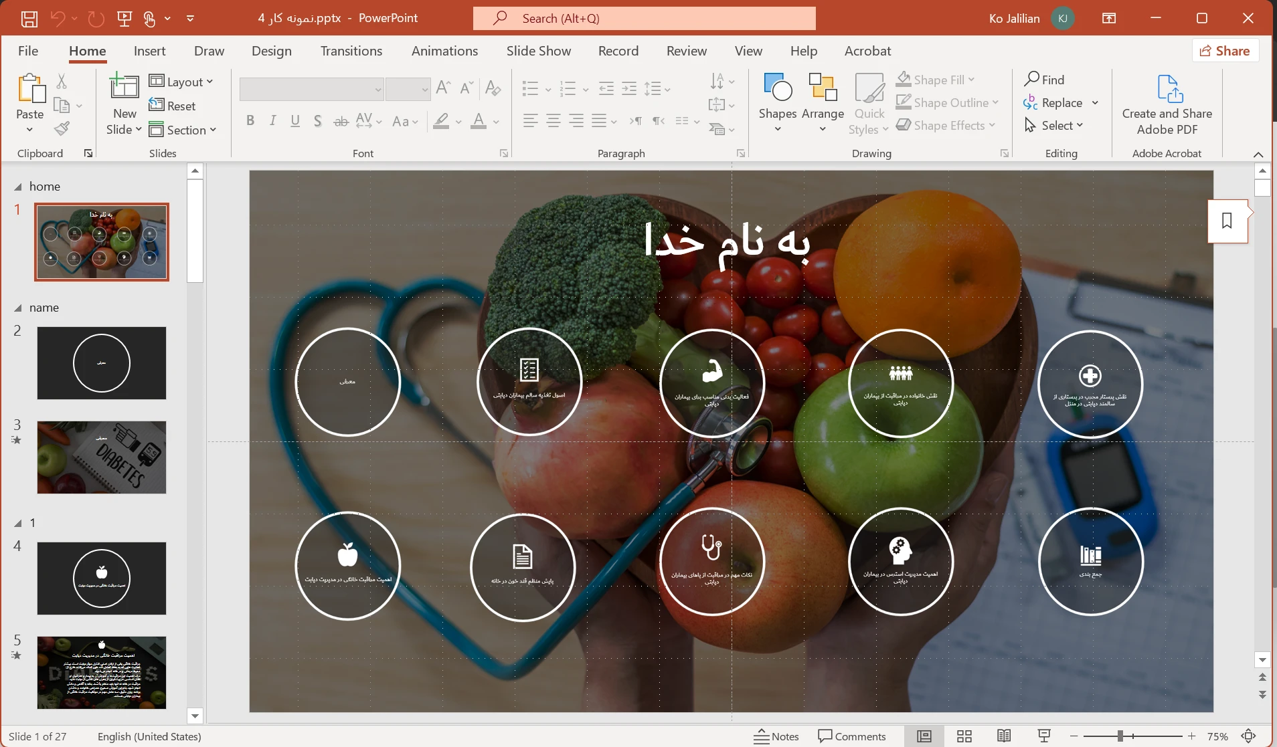This screenshot has width=1277, height=747.
Task: Click the Shapes gallery icon
Action: (x=778, y=88)
